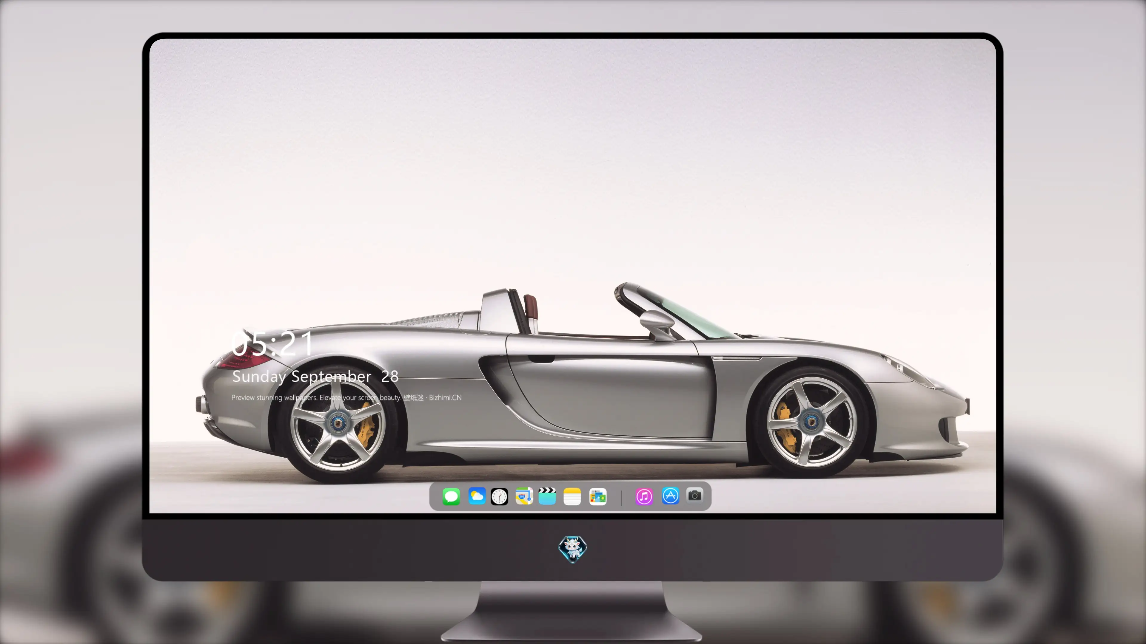Open the Clock app icon
1146x644 pixels.
pos(499,496)
